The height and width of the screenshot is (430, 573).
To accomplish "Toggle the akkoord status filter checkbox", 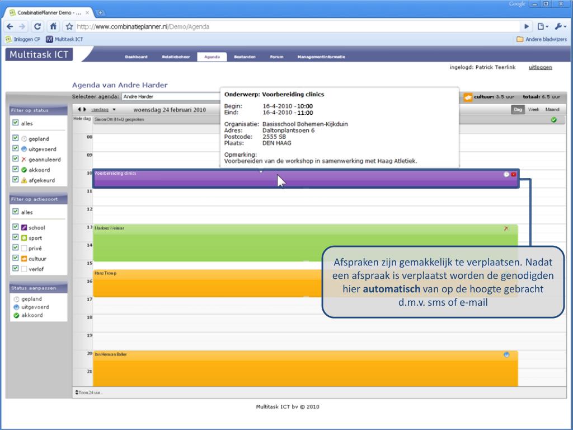I will pyautogui.click(x=15, y=169).
